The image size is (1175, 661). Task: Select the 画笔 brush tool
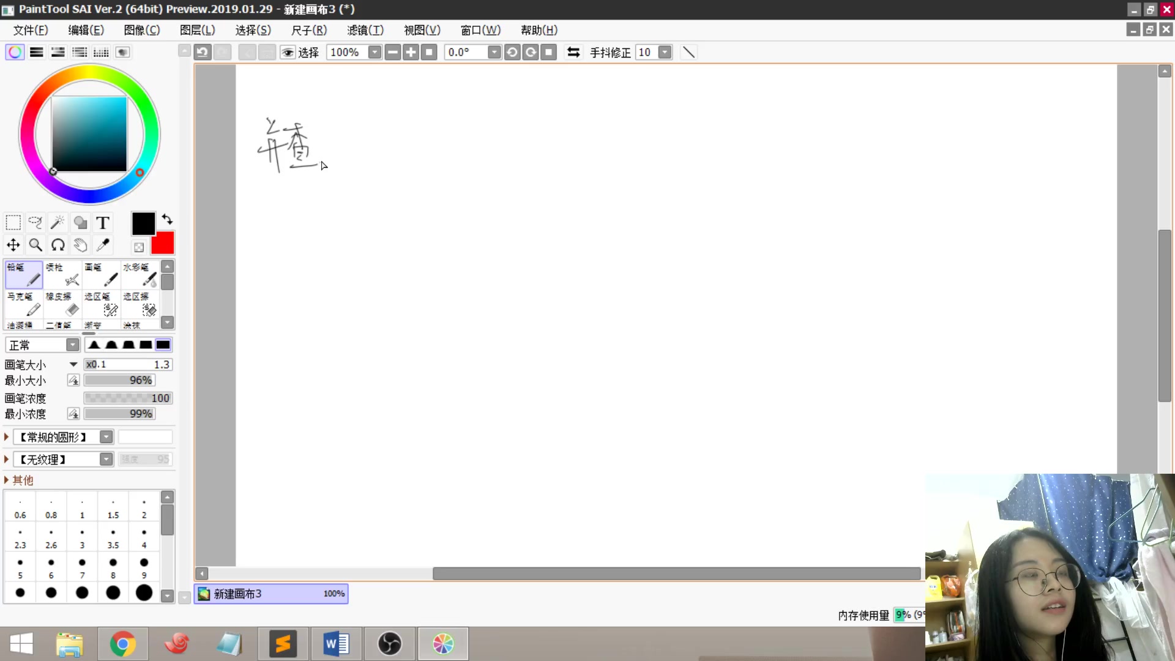click(x=101, y=275)
